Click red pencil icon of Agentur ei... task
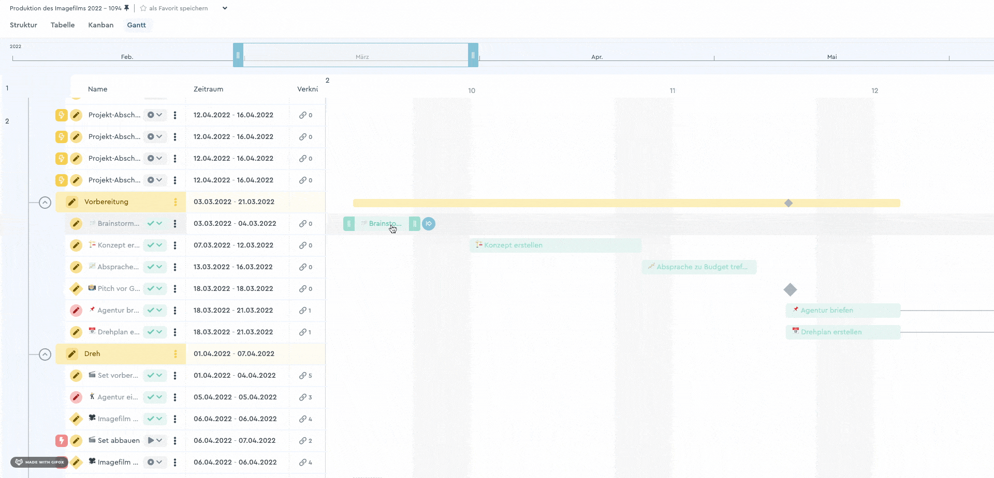 pos(76,397)
